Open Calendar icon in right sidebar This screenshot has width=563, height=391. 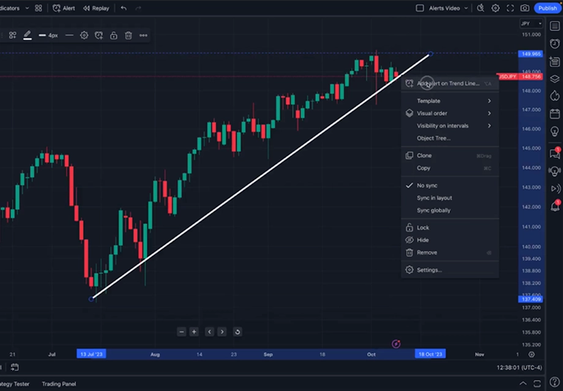click(555, 114)
